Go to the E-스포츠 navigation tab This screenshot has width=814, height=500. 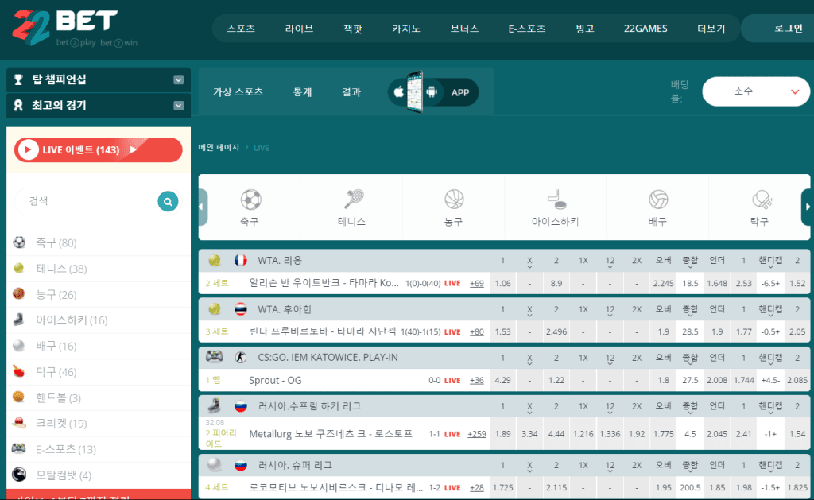pos(527,29)
